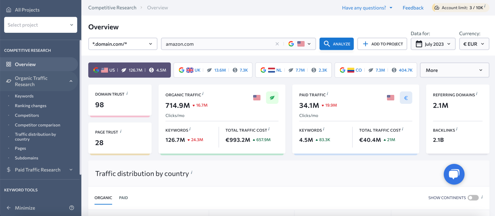Click the ANALYZE button
This screenshot has height=216, width=495.
click(x=336, y=44)
